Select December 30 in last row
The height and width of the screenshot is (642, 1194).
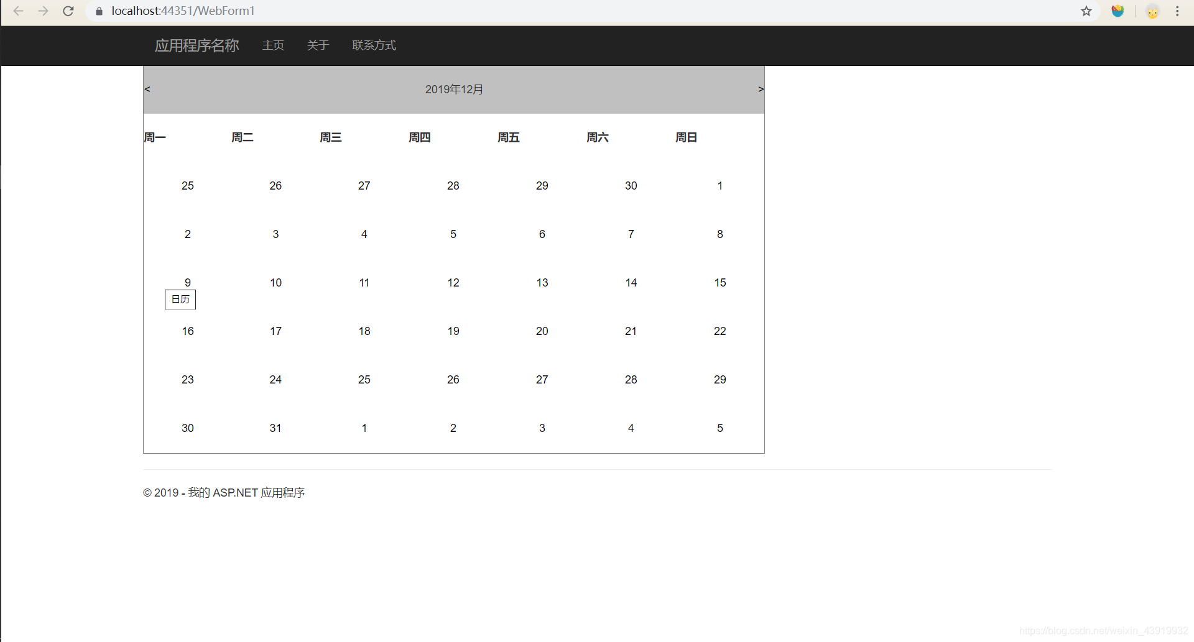click(x=188, y=428)
